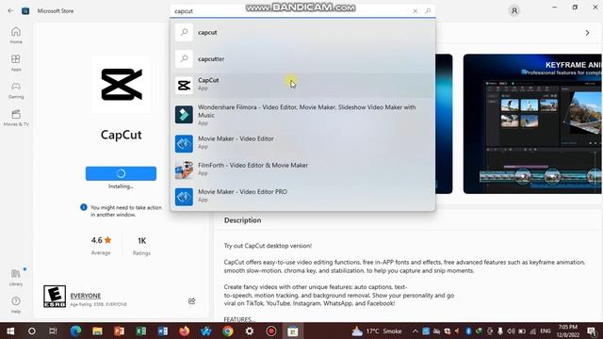Image resolution: width=603 pixels, height=339 pixels.
Task: Show hidden system tray icons
Action: [415, 331]
